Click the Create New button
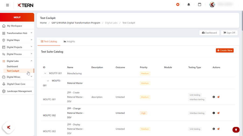The width and height of the screenshot is (243, 136). tap(225, 50)
